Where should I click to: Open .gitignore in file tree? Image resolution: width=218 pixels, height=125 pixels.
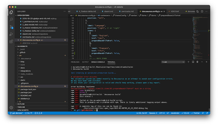pyautogui.click(x=41, y=83)
